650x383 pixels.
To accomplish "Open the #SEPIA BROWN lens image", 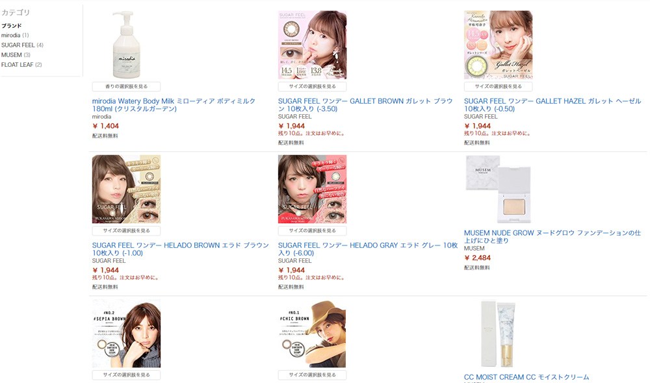I will point(126,334).
